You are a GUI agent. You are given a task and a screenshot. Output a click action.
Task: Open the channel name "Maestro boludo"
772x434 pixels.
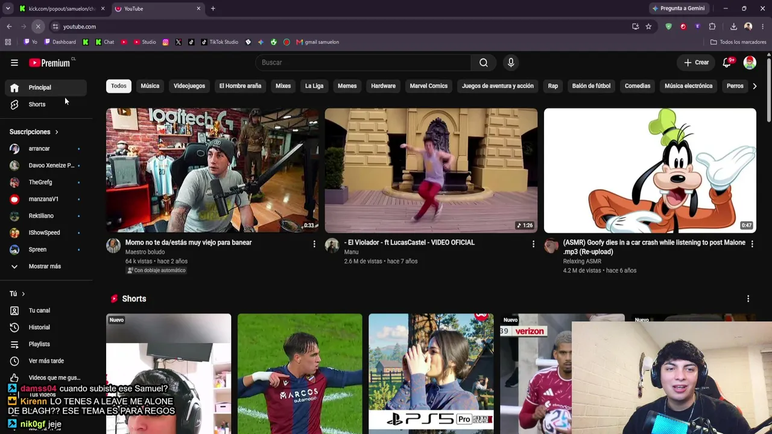tap(145, 252)
